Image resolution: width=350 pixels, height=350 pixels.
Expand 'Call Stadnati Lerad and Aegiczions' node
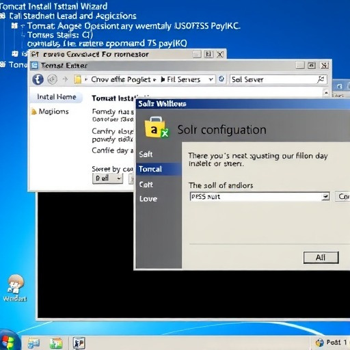point(3,16)
